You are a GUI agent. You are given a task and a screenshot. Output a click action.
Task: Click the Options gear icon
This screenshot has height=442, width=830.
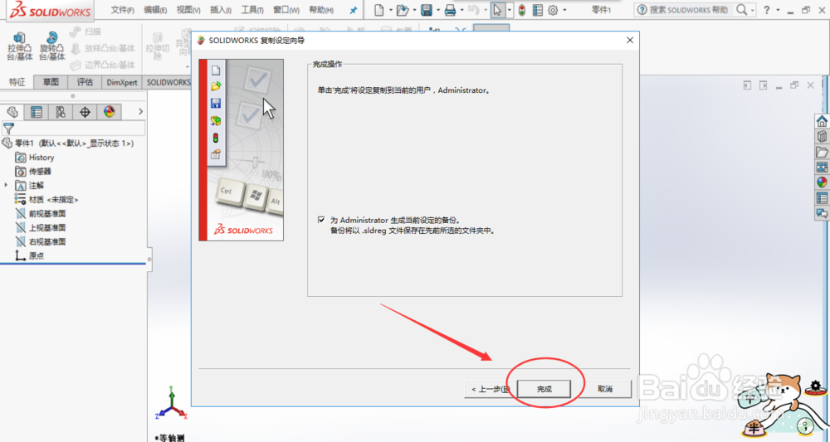tap(553, 10)
